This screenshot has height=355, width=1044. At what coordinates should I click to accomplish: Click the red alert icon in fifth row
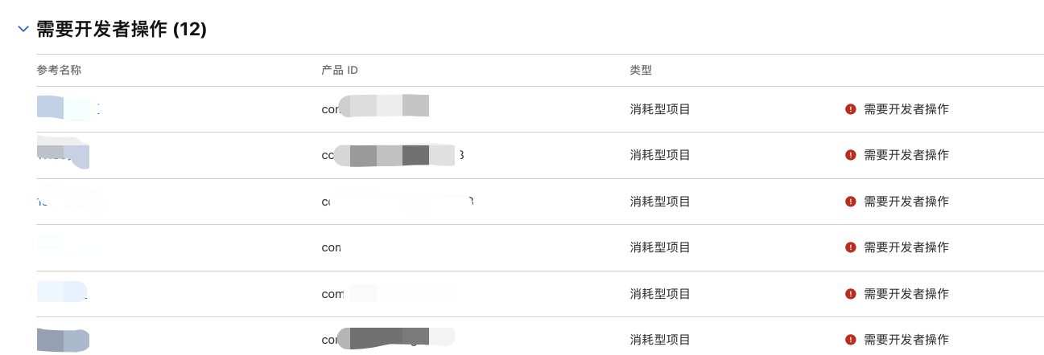[851, 294]
